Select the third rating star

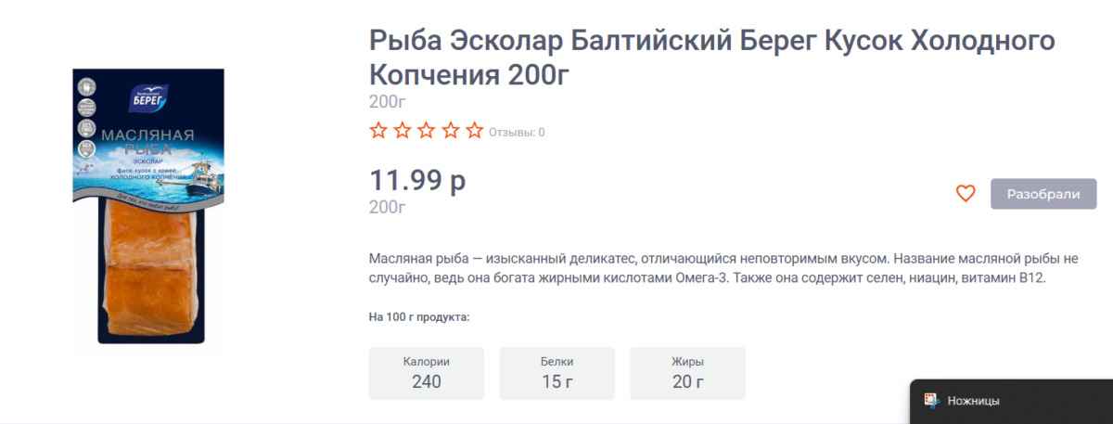tap(427, 131)
